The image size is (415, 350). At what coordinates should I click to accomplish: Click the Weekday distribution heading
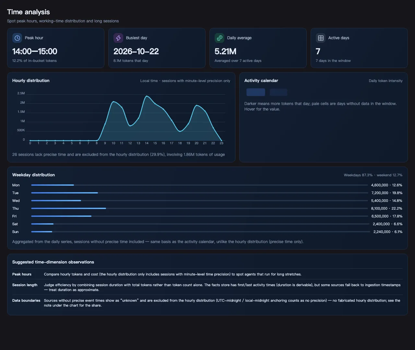[33, 175]
